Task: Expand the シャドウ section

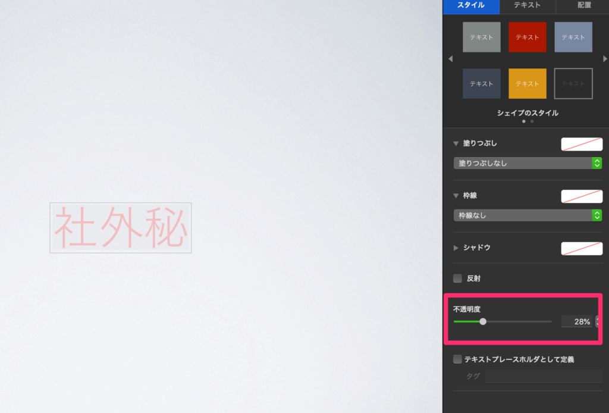Action: click(456, 248)
